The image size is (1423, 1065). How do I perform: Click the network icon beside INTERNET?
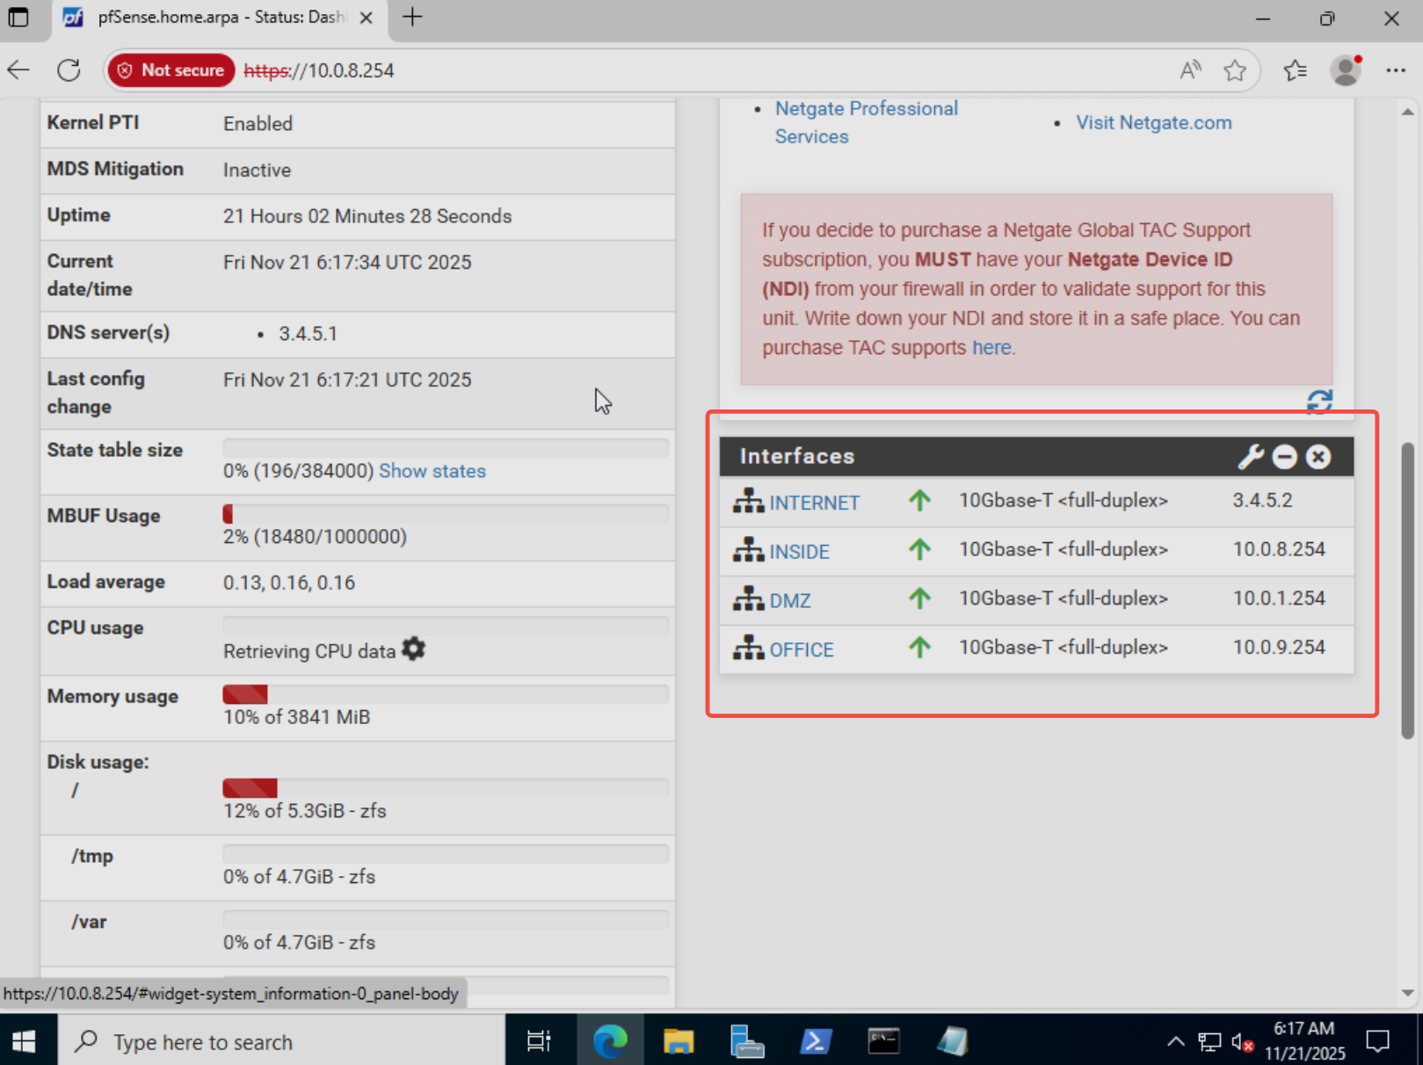click(x=749, y=501)
